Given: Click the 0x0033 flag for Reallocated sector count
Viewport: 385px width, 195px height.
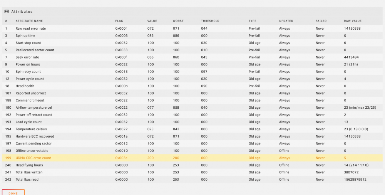Looking at the screenshot, I should point(122,50).
